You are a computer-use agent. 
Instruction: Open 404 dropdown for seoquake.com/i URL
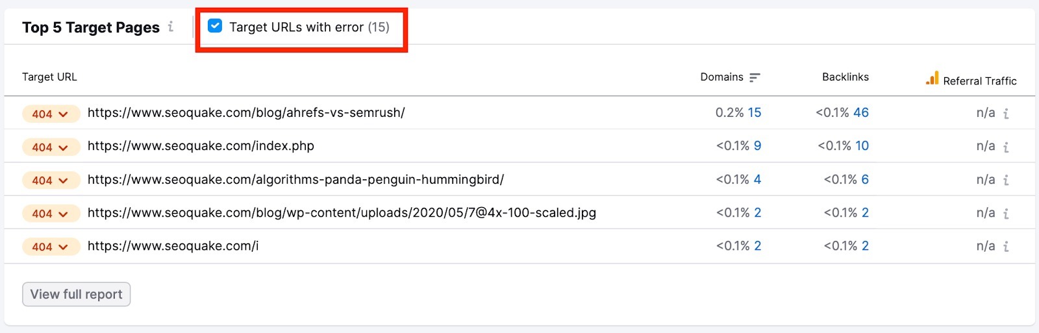point(51,247)
